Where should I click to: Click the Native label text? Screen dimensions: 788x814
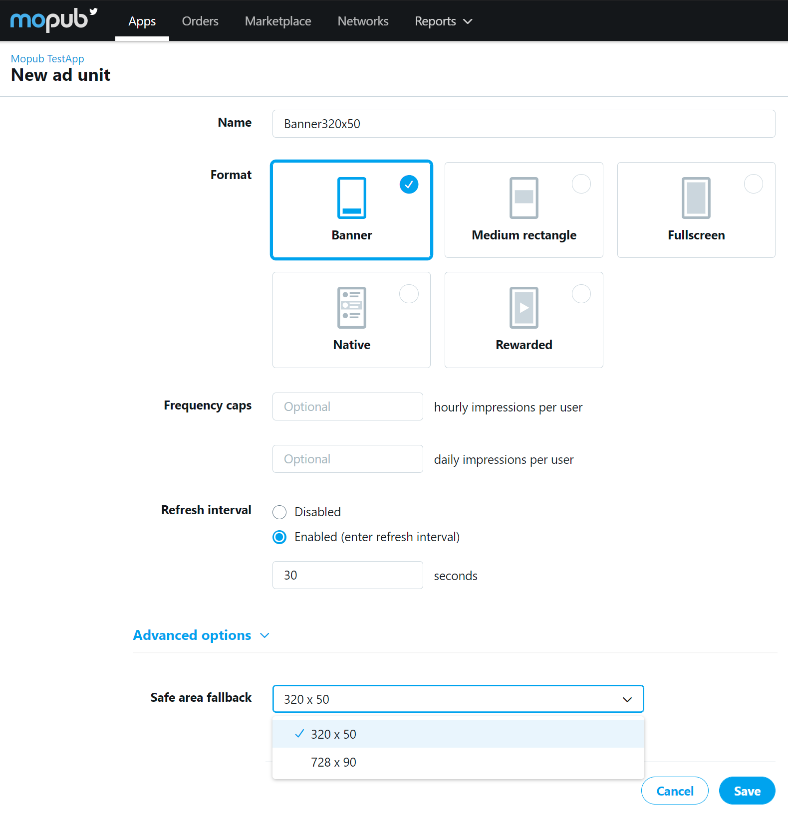click(352, 345)
